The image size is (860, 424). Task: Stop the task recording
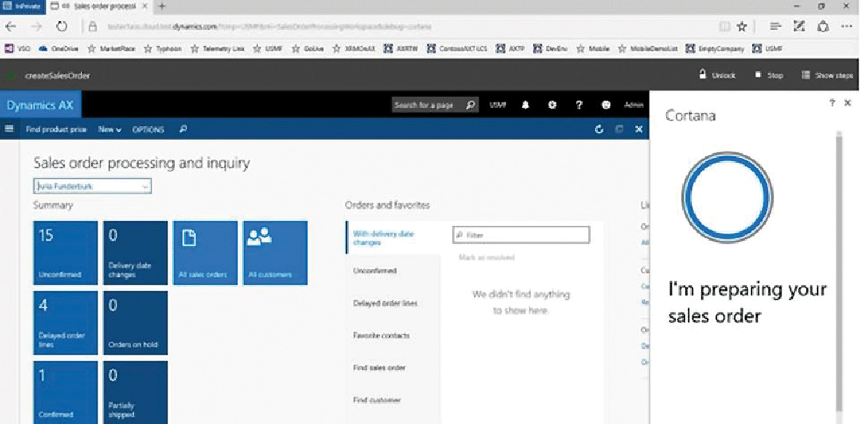(x=768, y=75)
